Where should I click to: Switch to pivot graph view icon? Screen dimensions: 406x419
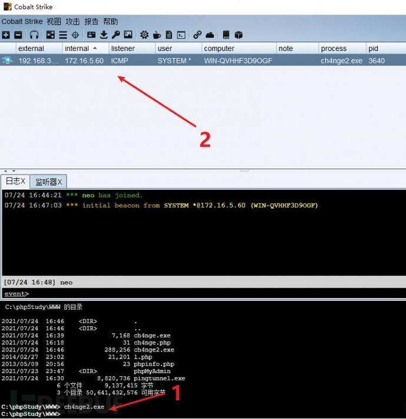tap(51, 35)
